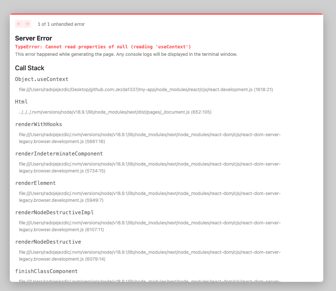
Task: Click react-dom-server-legacy file path under renderWithHooks
Action: [x=150, y=138]
